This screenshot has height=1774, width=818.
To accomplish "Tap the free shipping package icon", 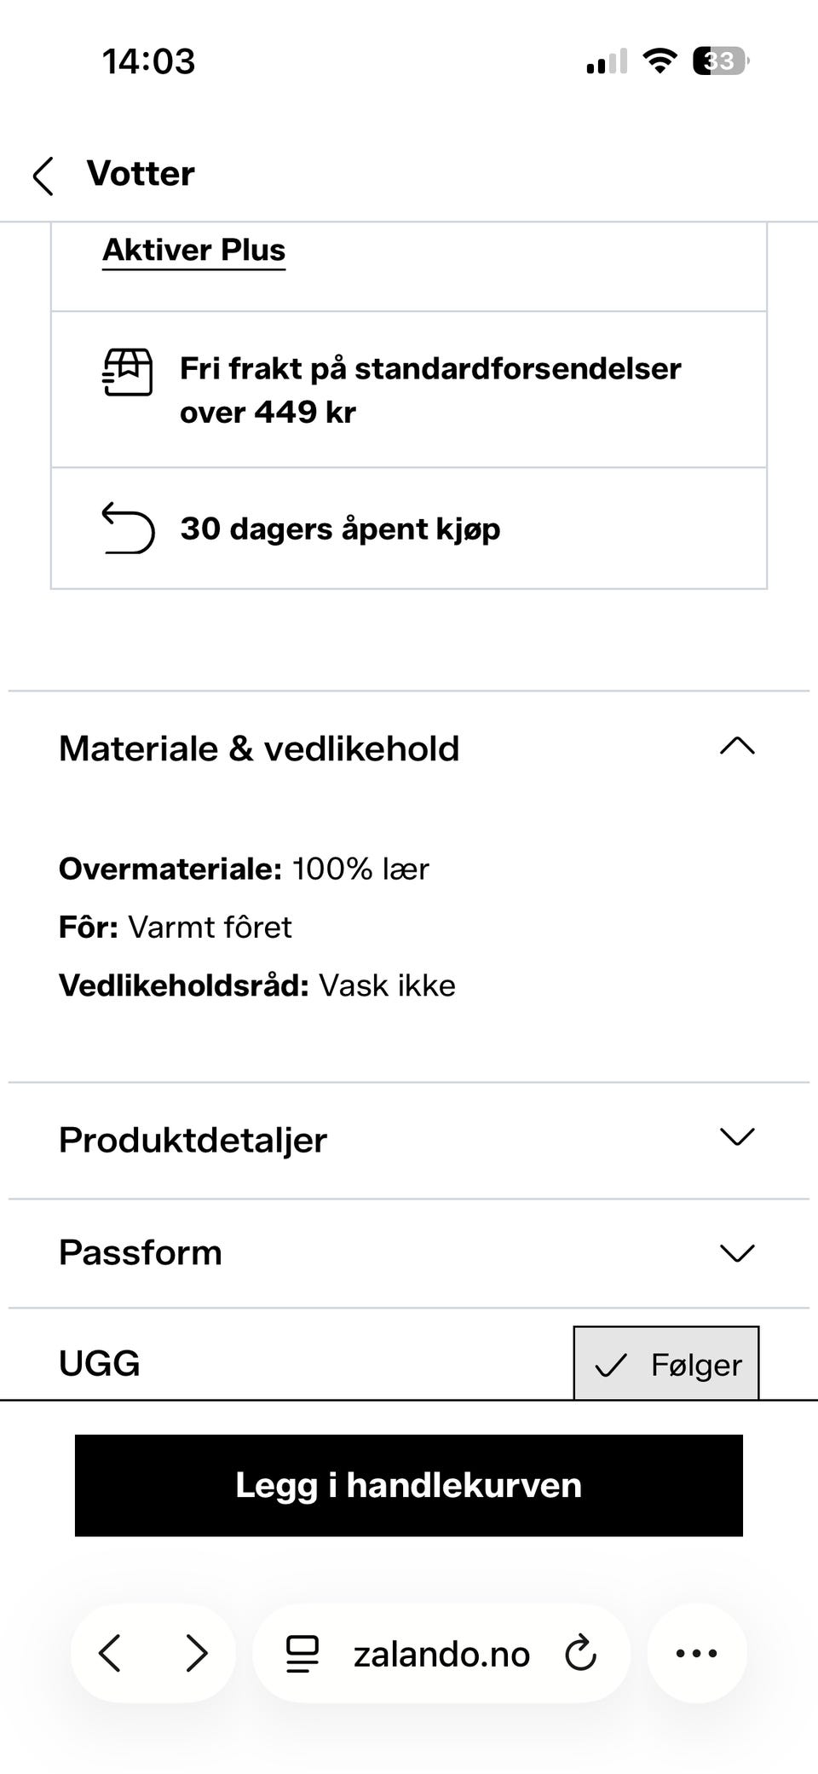I will click(128, 373).
